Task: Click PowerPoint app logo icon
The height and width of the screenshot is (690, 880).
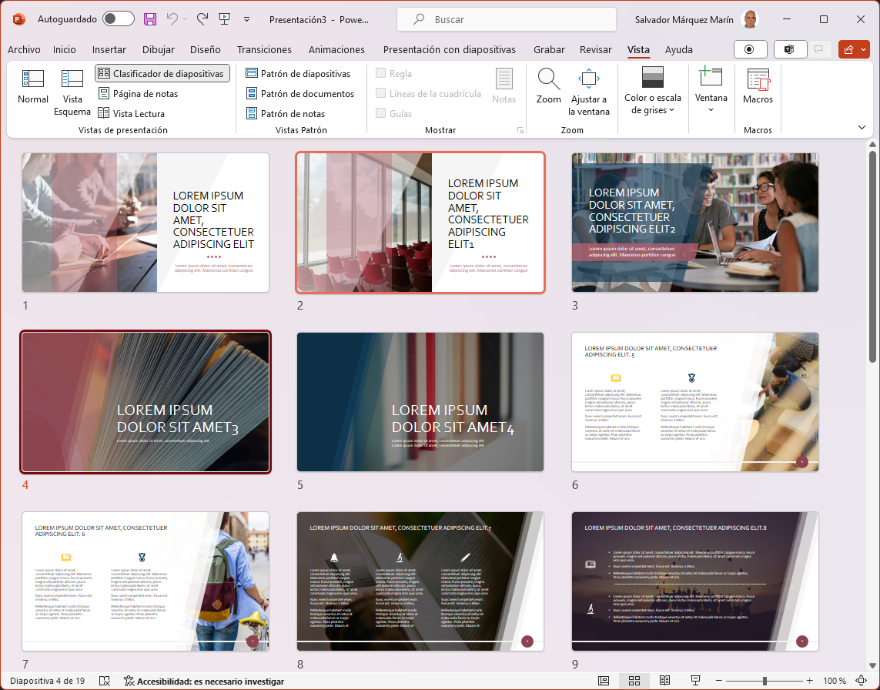Action: coord(19,19)
